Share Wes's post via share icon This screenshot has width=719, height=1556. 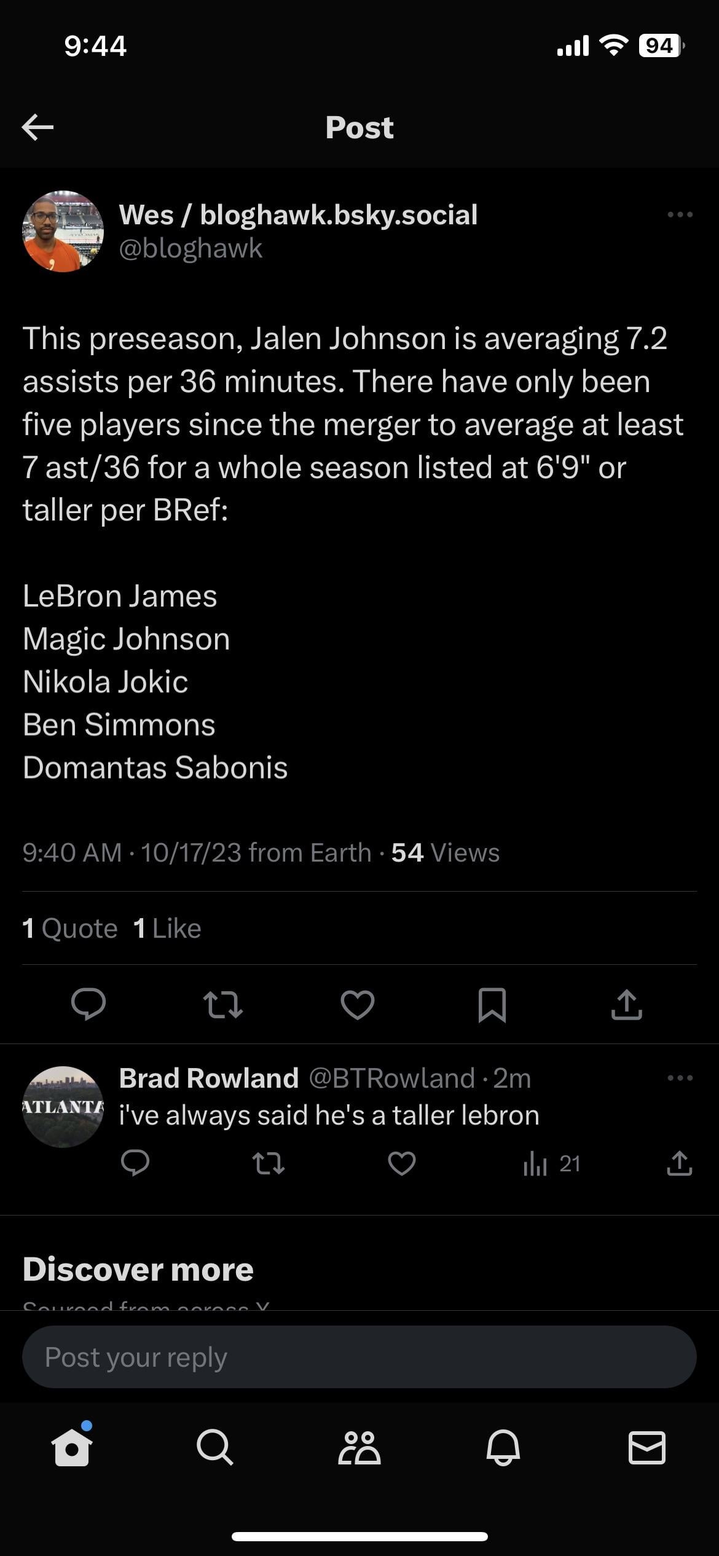(626, 1004)
